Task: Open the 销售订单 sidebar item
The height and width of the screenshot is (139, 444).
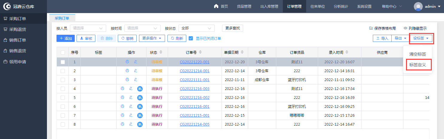Action: pyautogui.click(x=23, y=40)
